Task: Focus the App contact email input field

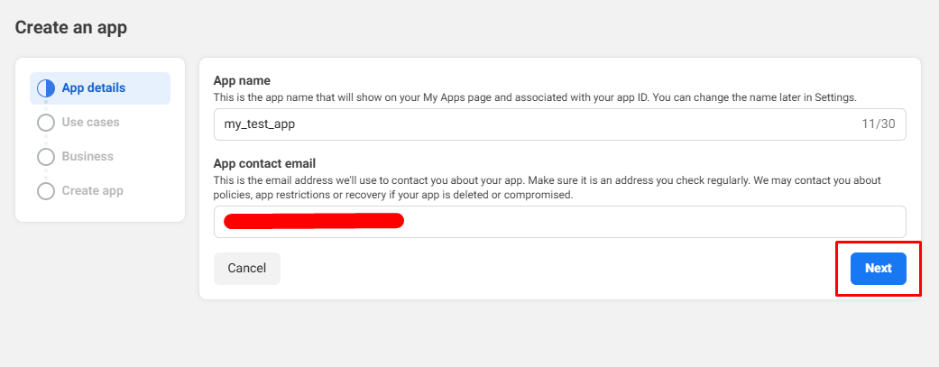Action: point(631,222)
